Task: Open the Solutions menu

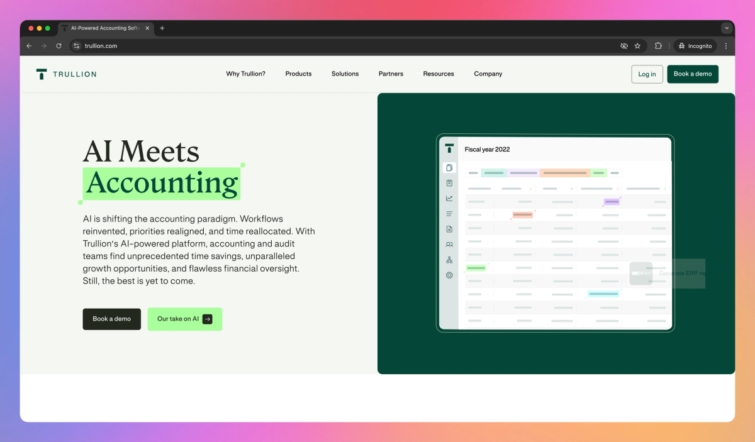Action: pos(345,74)
